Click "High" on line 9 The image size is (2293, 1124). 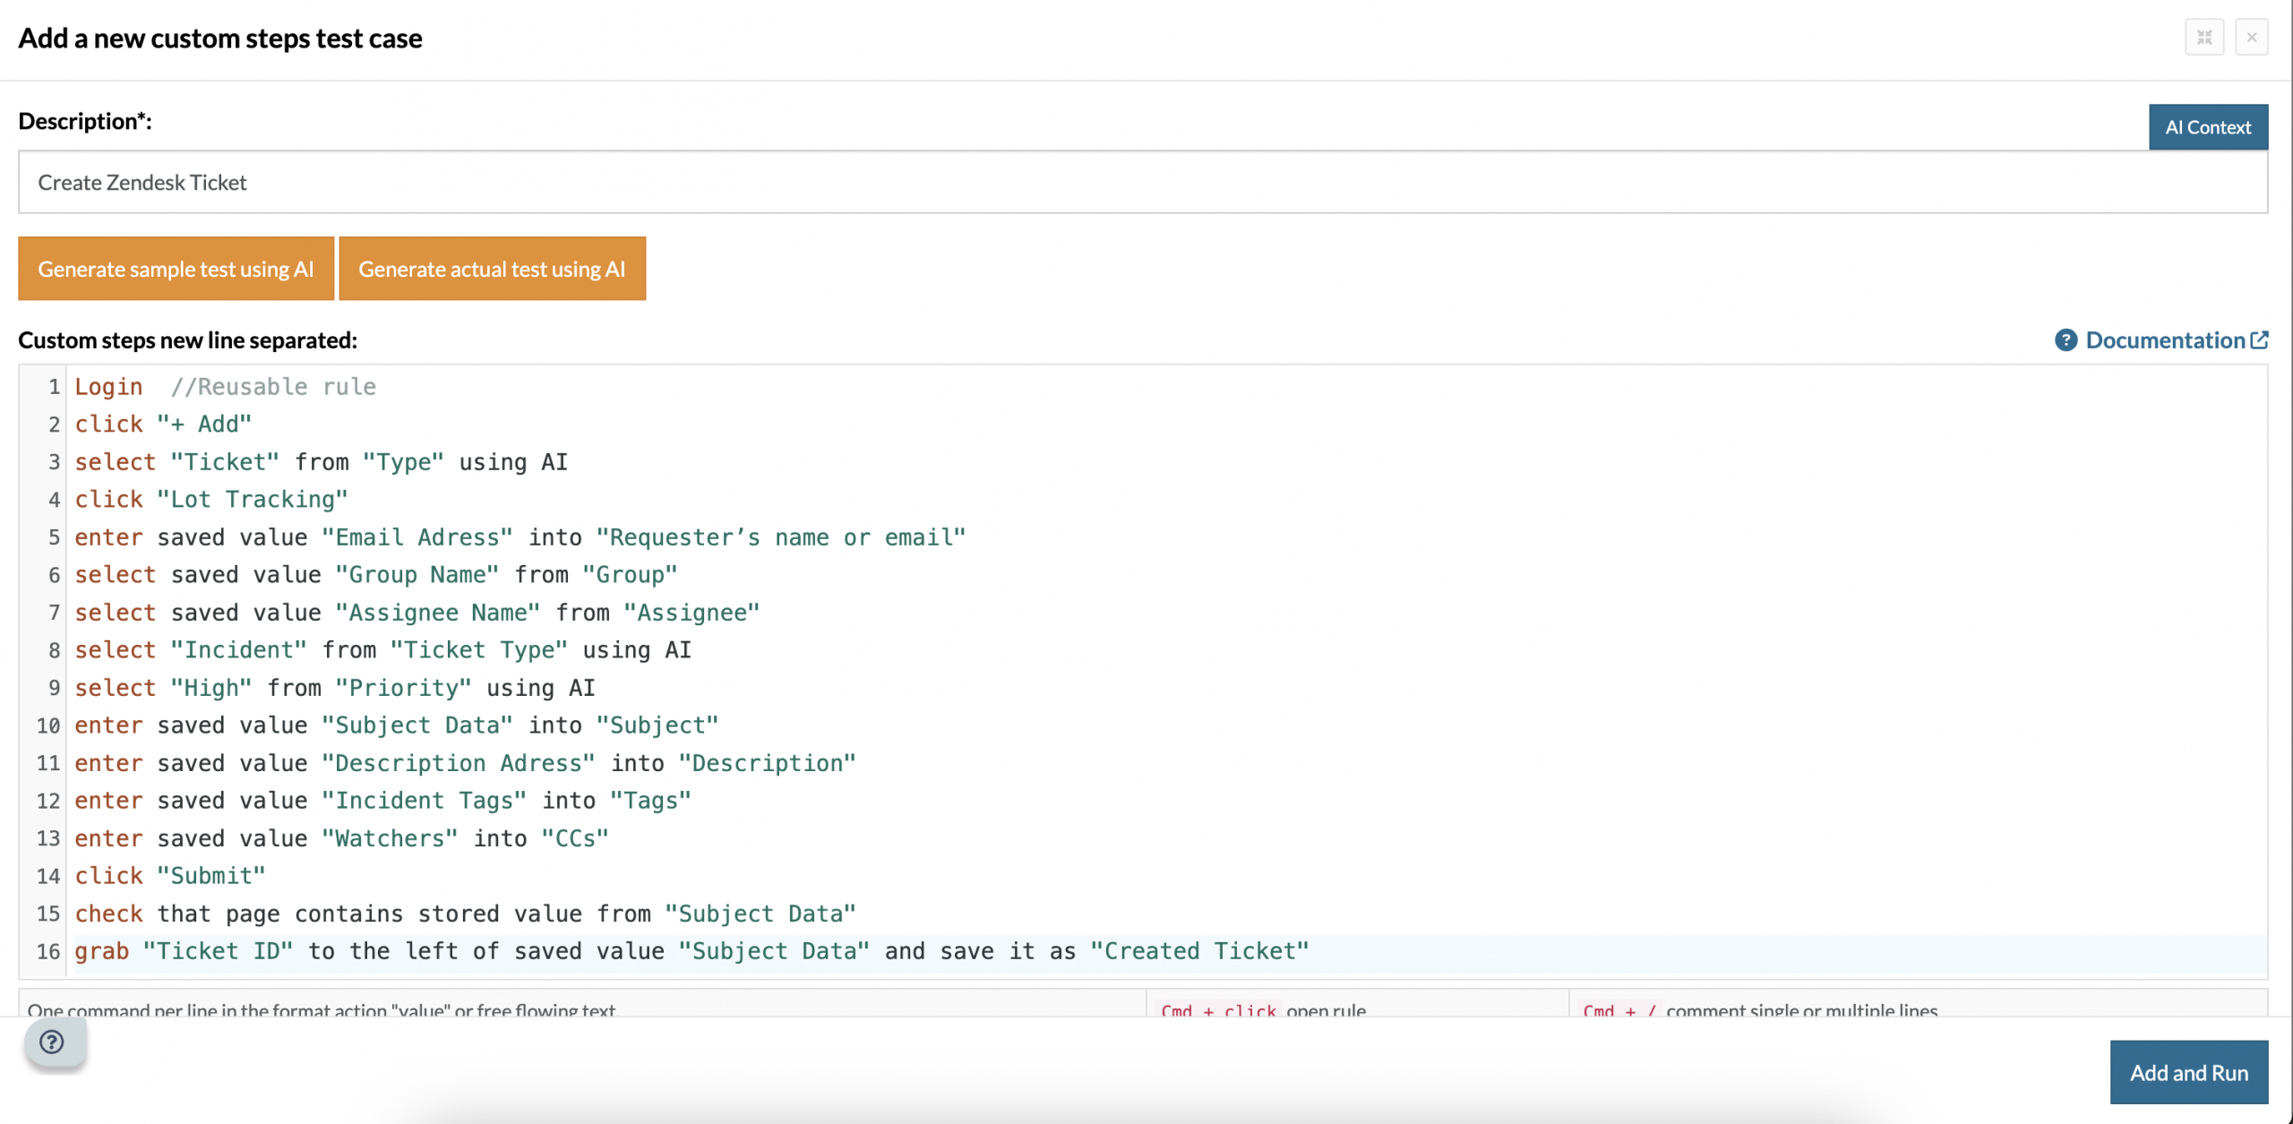(211, 688)
